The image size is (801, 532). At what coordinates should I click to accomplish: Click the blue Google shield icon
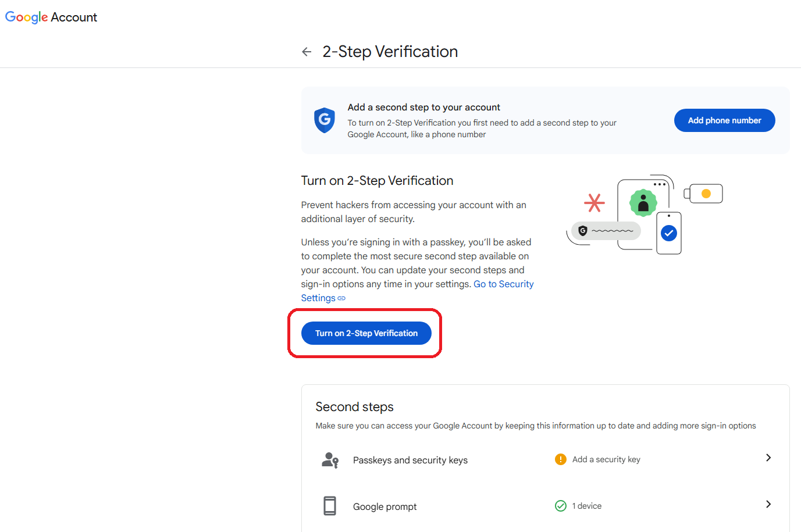point(325,120)
